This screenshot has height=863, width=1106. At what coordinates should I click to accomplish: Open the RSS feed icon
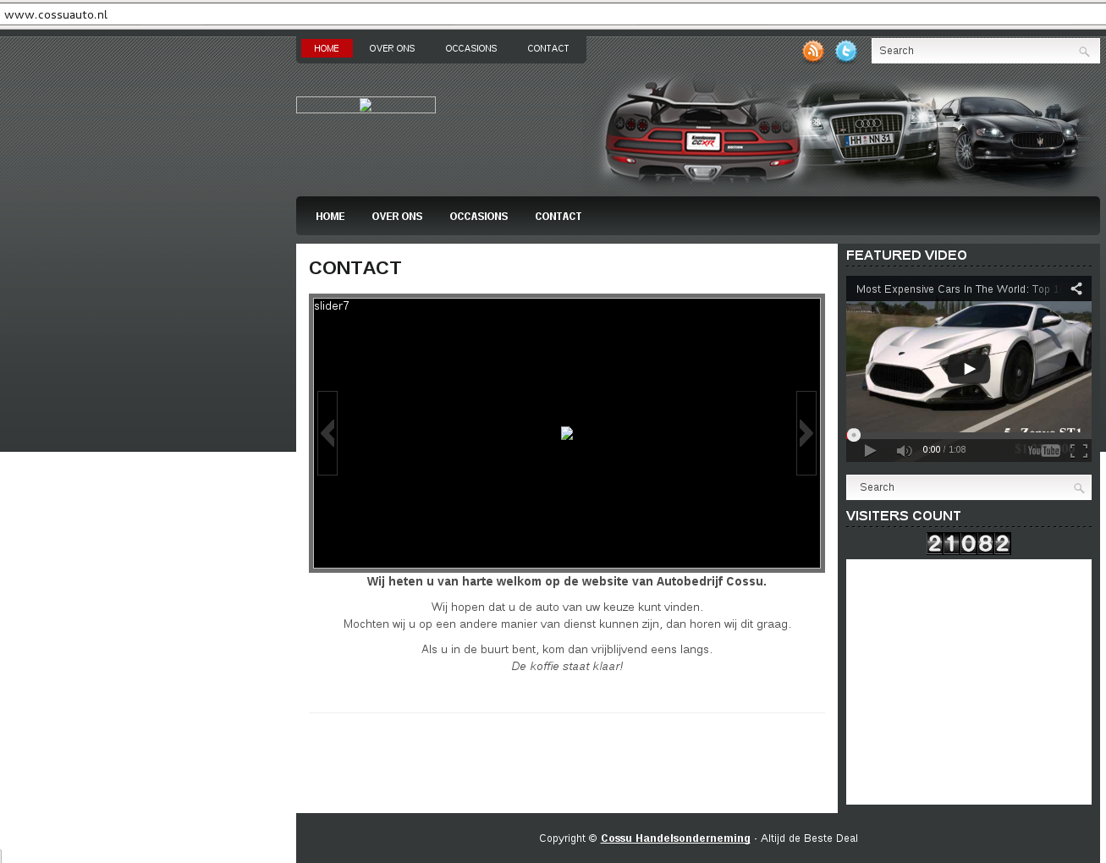point(812,52)
